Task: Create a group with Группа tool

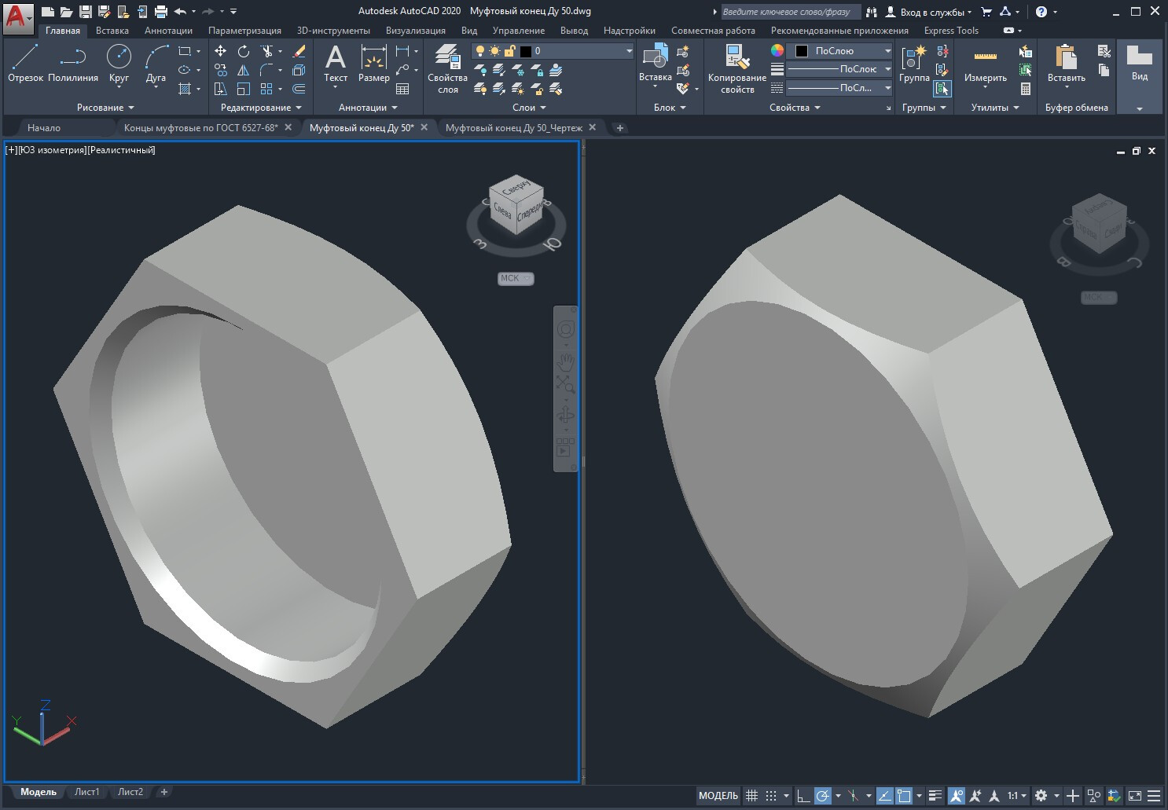Action: coord(914,63)
